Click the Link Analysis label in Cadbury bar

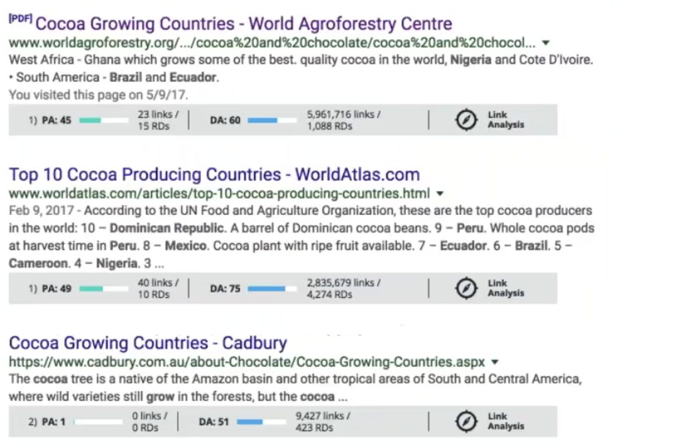pos(505,421)
